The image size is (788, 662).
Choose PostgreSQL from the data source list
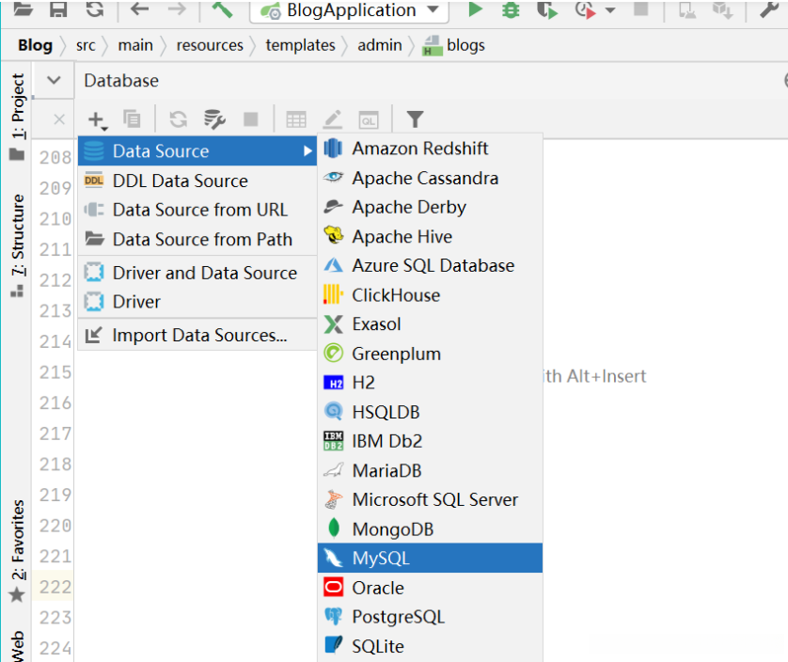[x=398, y=617]
